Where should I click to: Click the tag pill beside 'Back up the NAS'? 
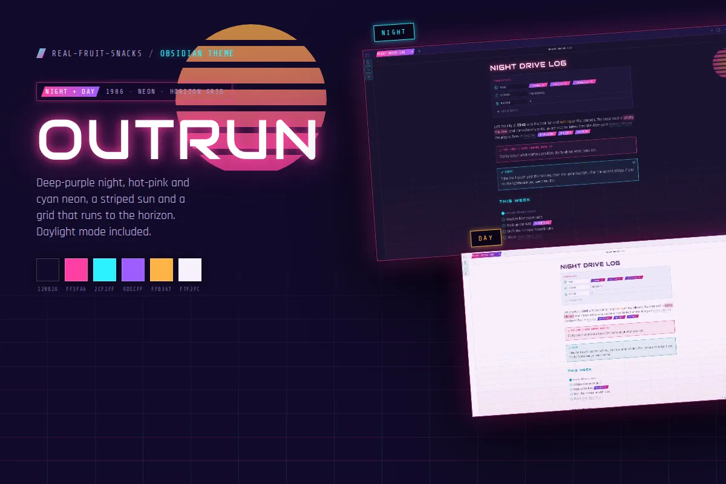click(541, 224)
